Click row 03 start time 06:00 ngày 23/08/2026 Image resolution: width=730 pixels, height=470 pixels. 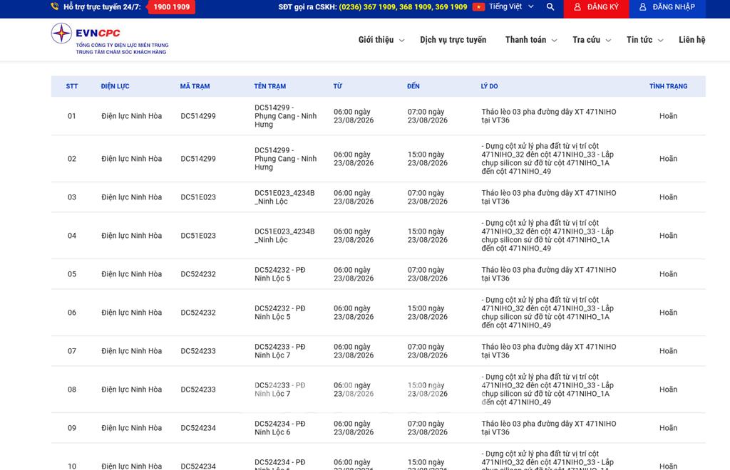tap(354, 197)
